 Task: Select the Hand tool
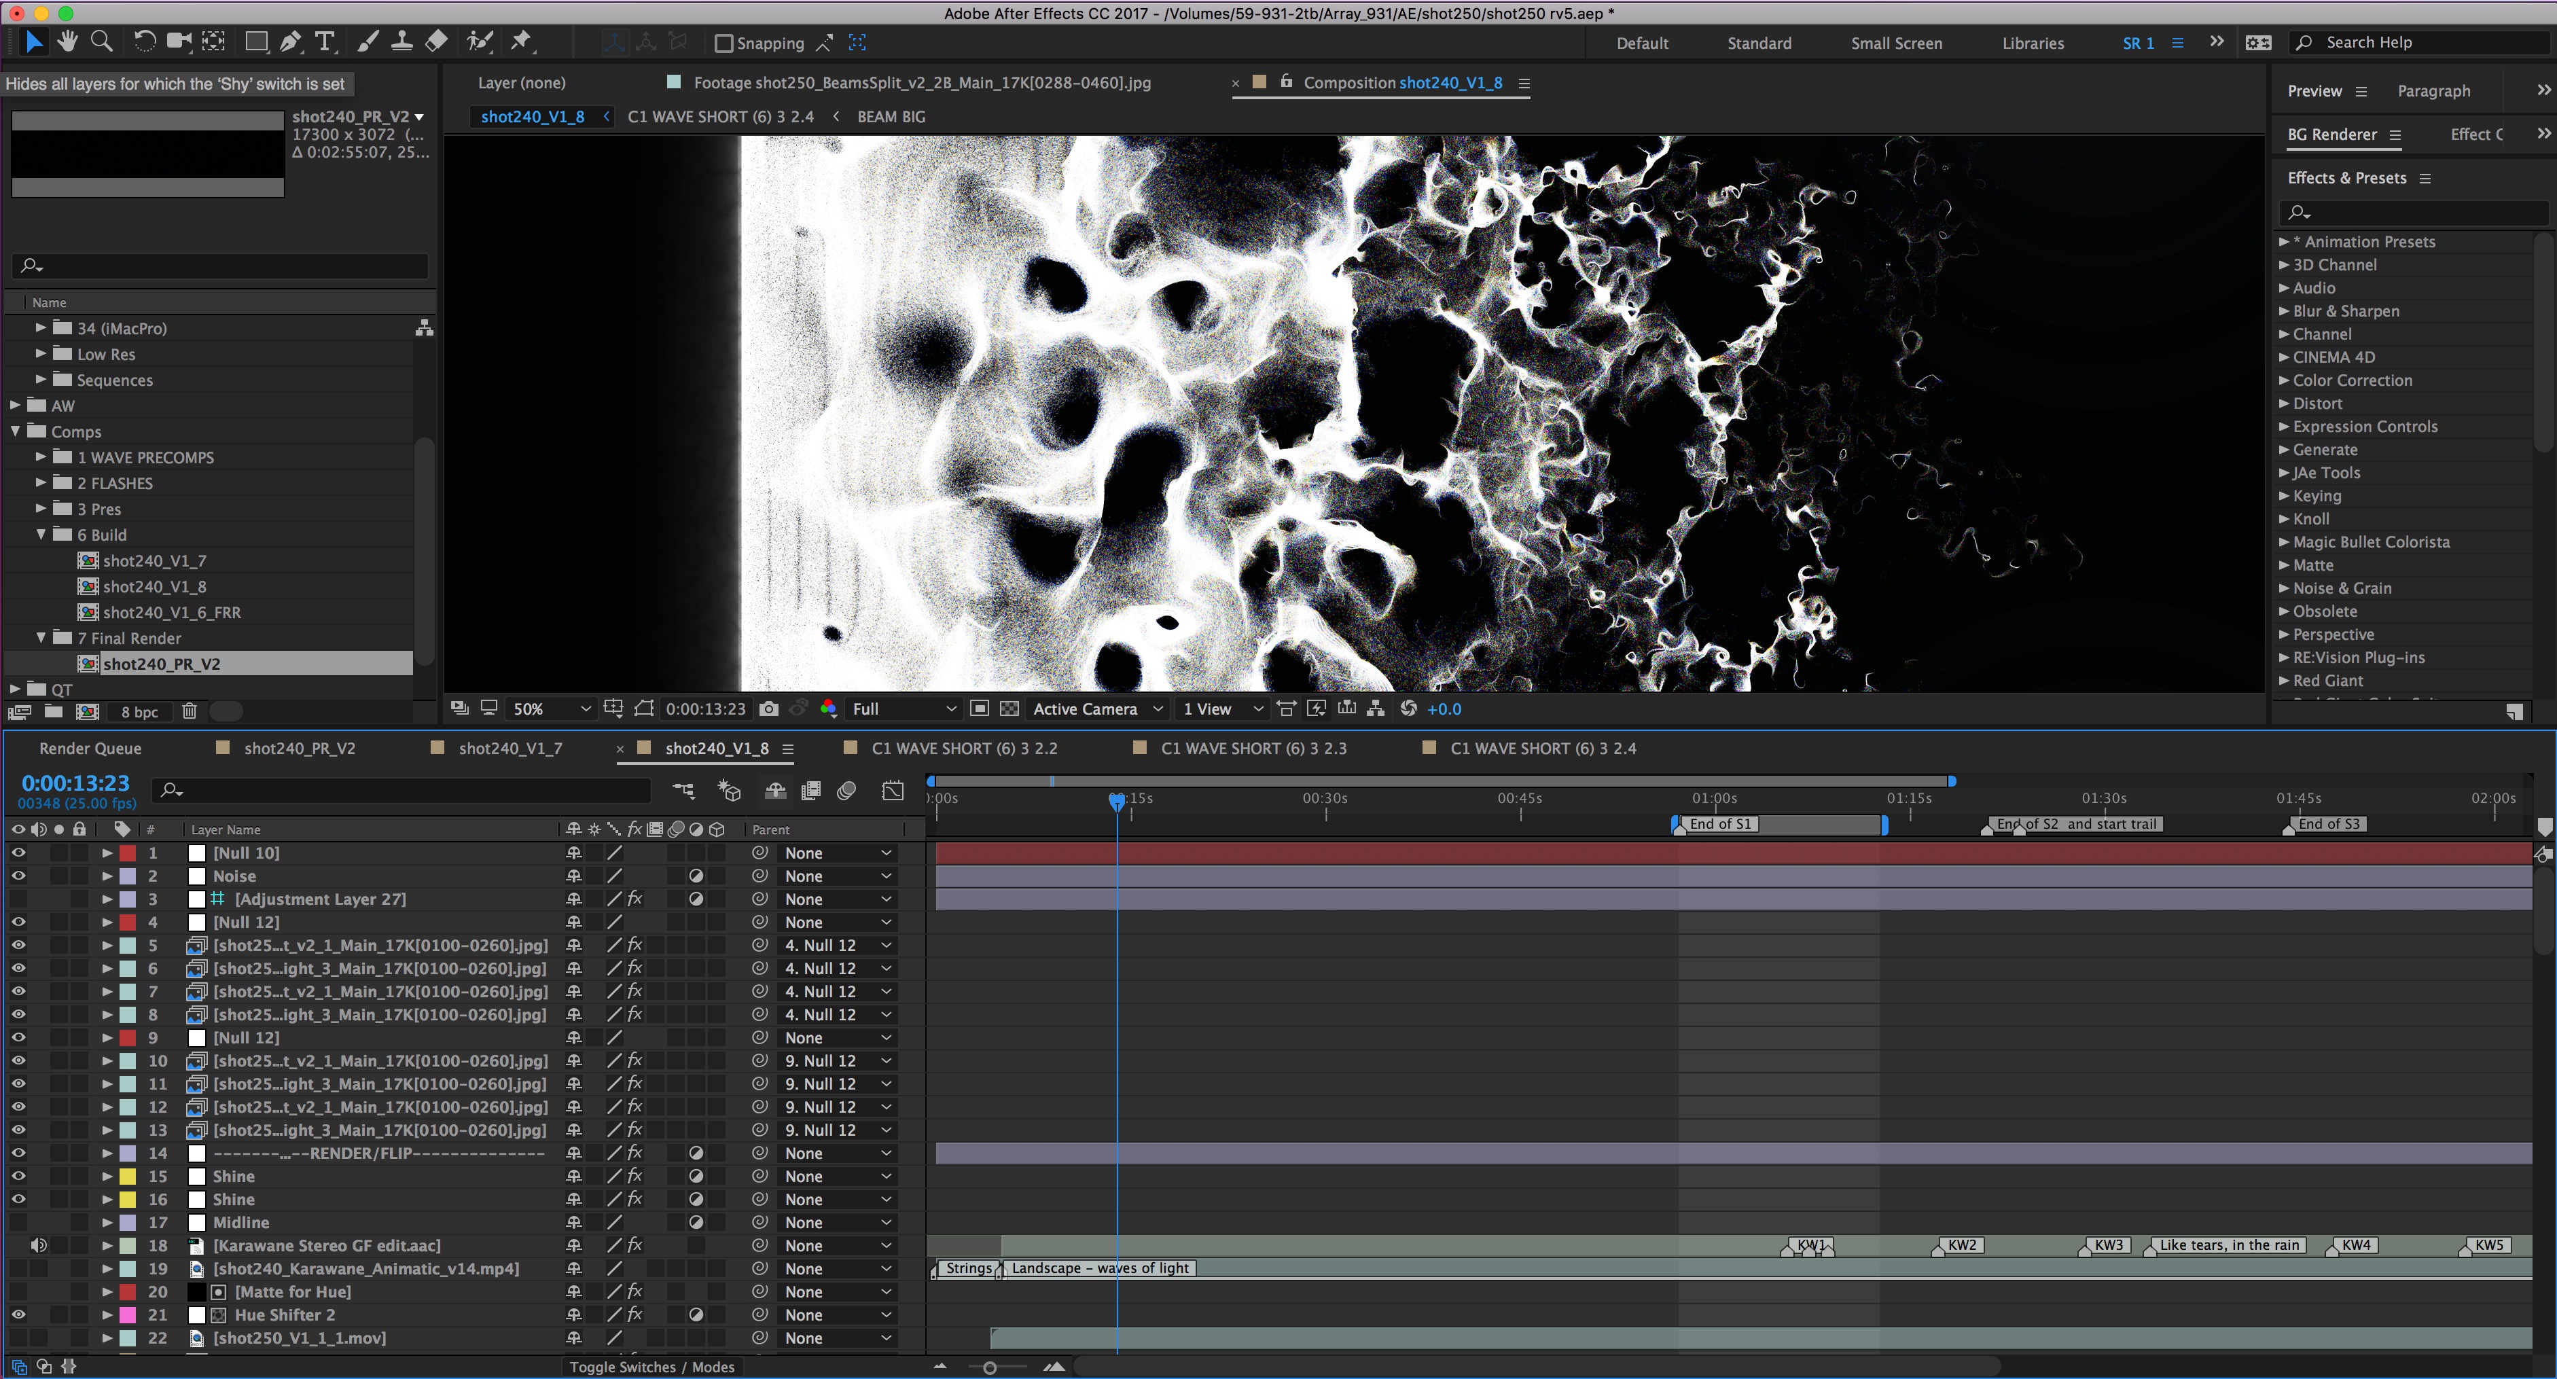pos(67,41)
